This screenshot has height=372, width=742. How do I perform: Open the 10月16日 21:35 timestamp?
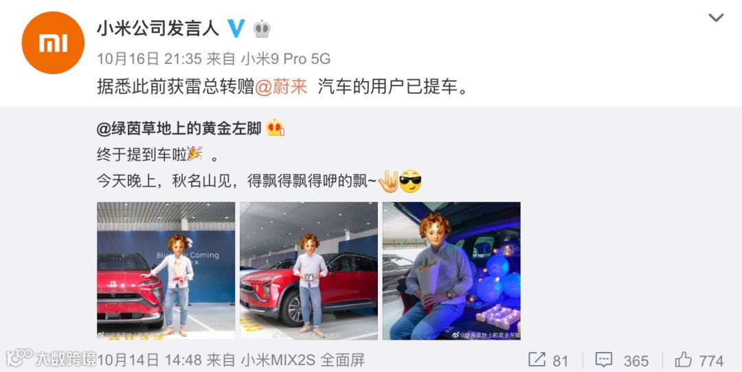[150, 59]
